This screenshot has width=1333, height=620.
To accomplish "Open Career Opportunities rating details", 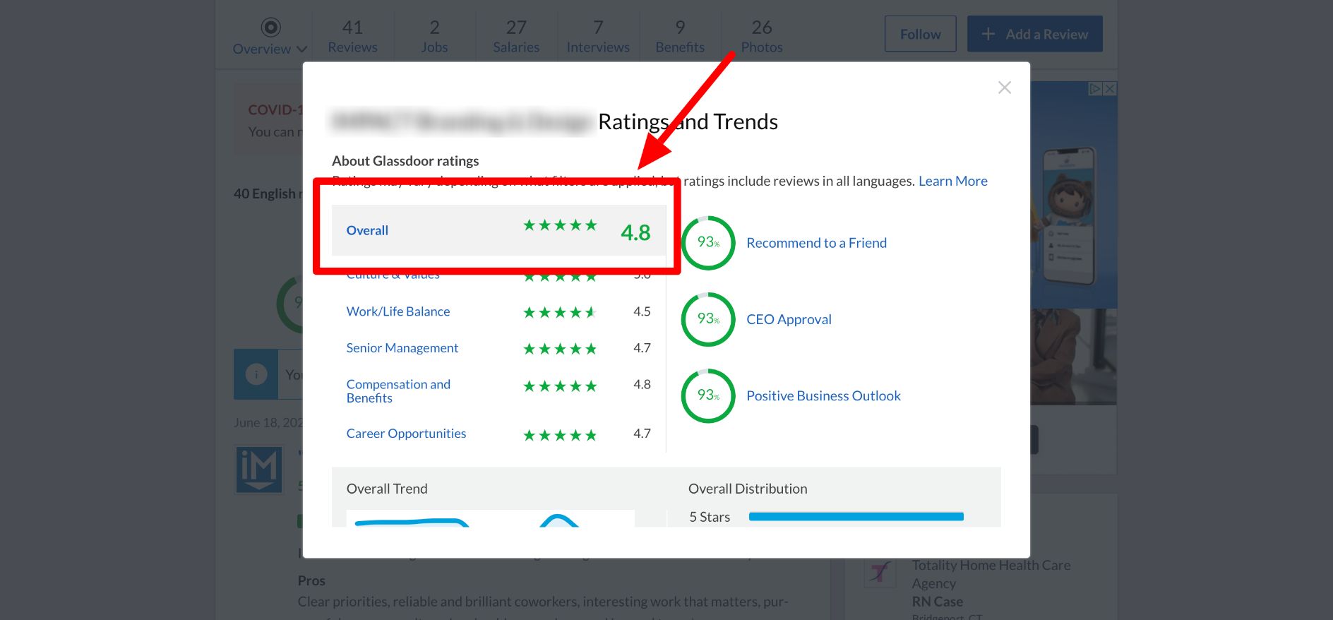I will (406, 434).
